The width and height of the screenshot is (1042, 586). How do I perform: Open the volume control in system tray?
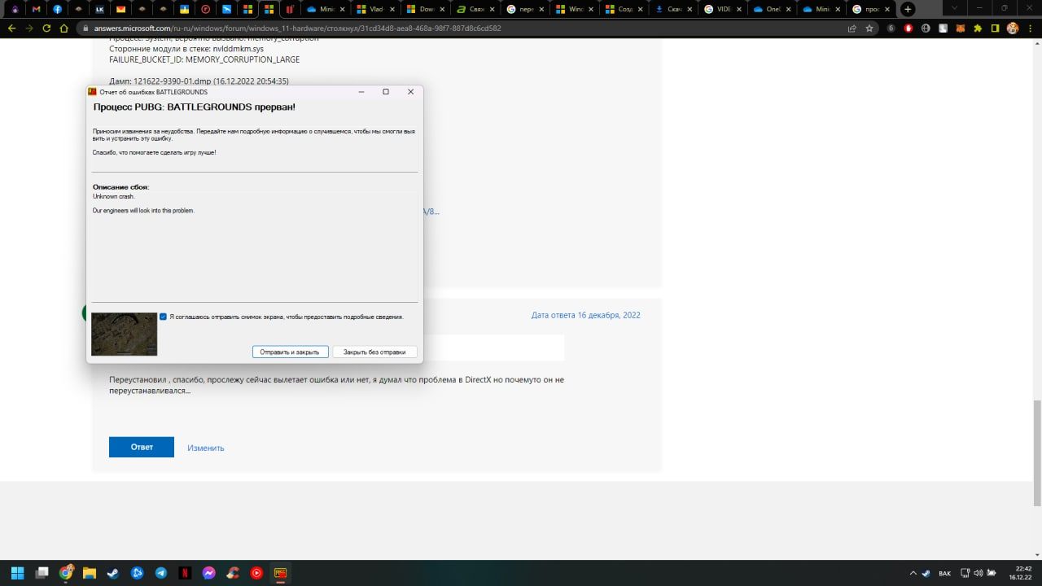tap(979, 573)
